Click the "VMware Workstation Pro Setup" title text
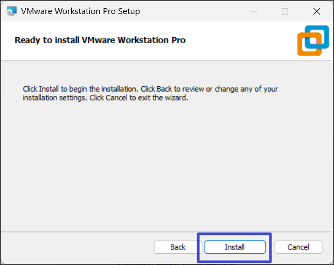This screenshot has height=265, width=334. tap(80, 11)
